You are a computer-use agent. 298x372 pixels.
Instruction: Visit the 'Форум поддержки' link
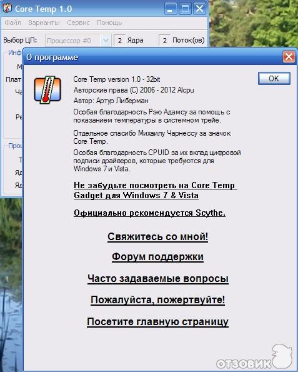[x=157, y=257]
